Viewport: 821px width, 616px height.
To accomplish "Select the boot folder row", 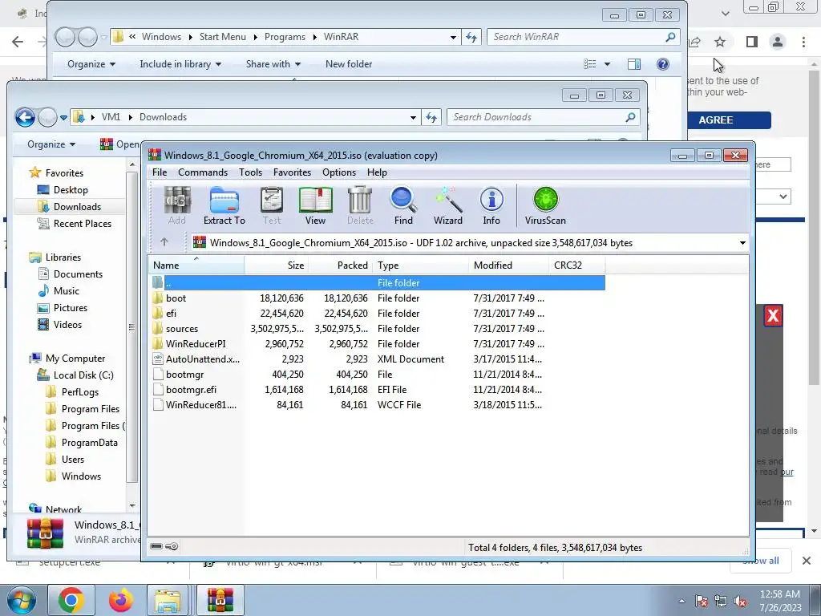I will click(377, 298).
